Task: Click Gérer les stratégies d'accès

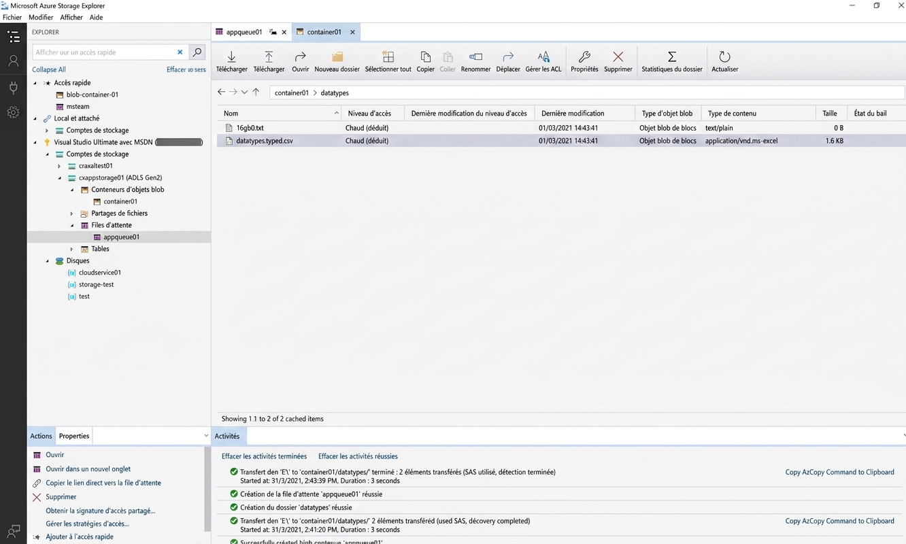Action: click(87, 524)
